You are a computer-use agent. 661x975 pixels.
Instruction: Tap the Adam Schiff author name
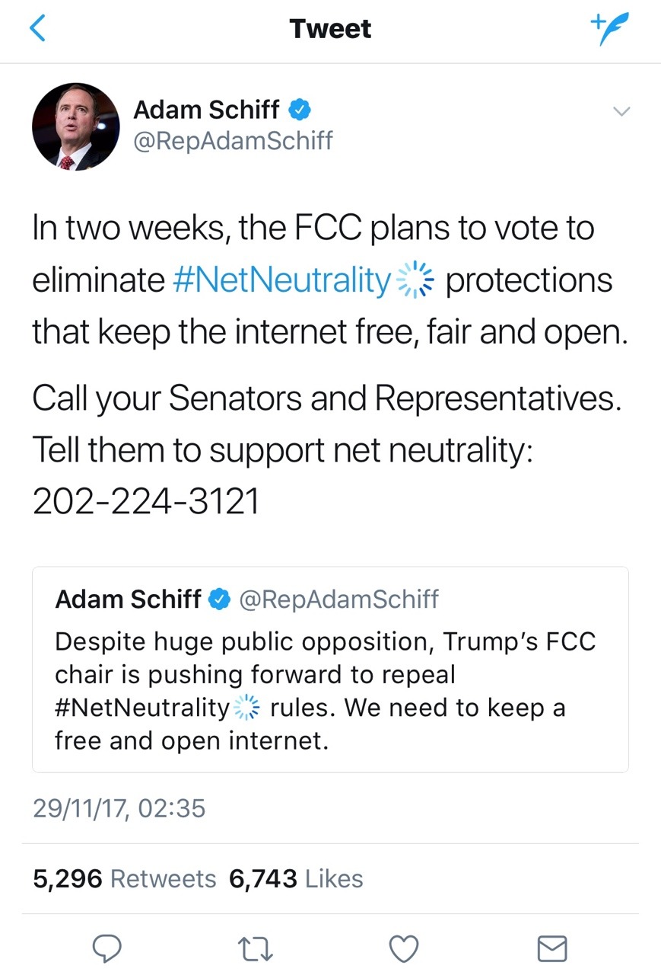coord(206,110)
